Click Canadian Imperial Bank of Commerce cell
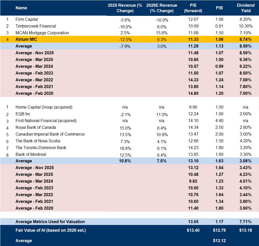259x246 pixels. (50, 134)
